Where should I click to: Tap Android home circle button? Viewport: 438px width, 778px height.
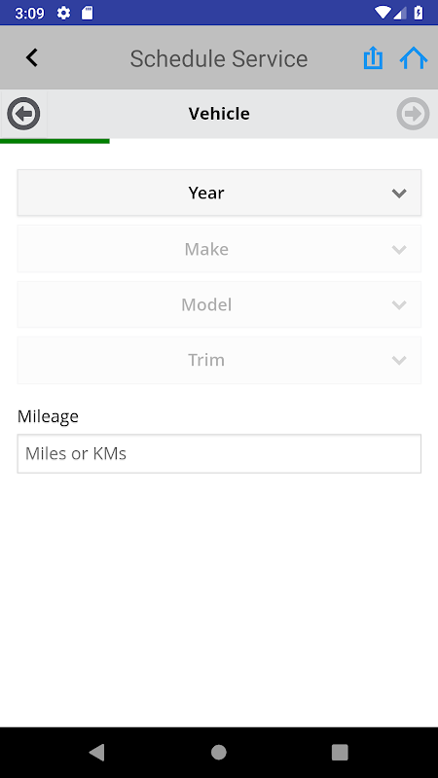[218, 752]
